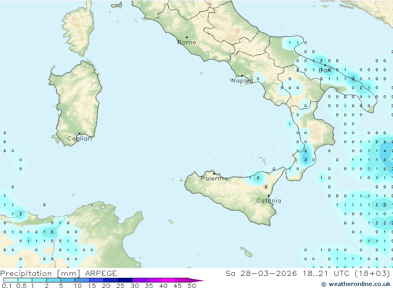This screenshot has height=288, width=393.
Task: Click the Rome city marker dot
Action: click(x=187, y=37)
